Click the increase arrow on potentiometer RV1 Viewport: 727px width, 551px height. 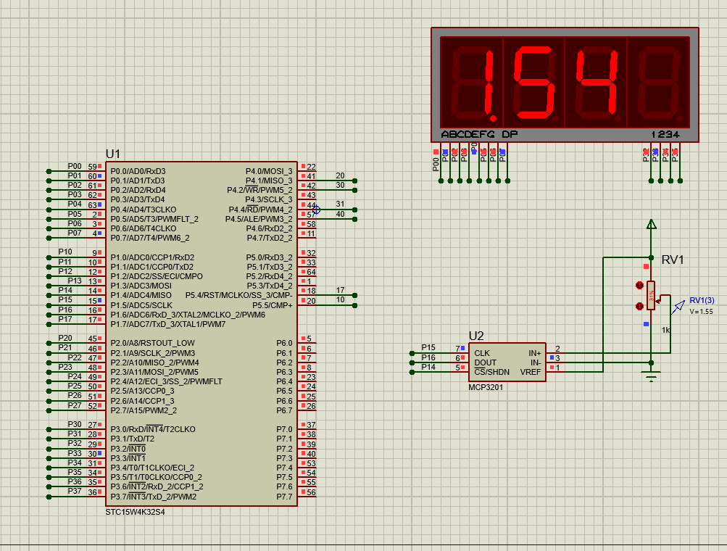[639, 286]
